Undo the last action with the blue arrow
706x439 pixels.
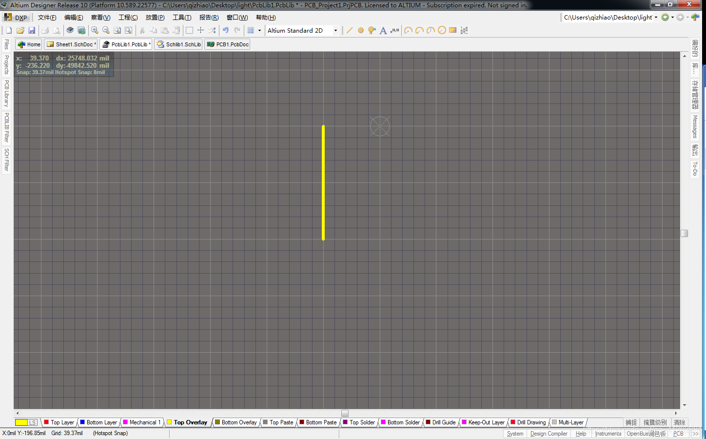pos(226,30)
